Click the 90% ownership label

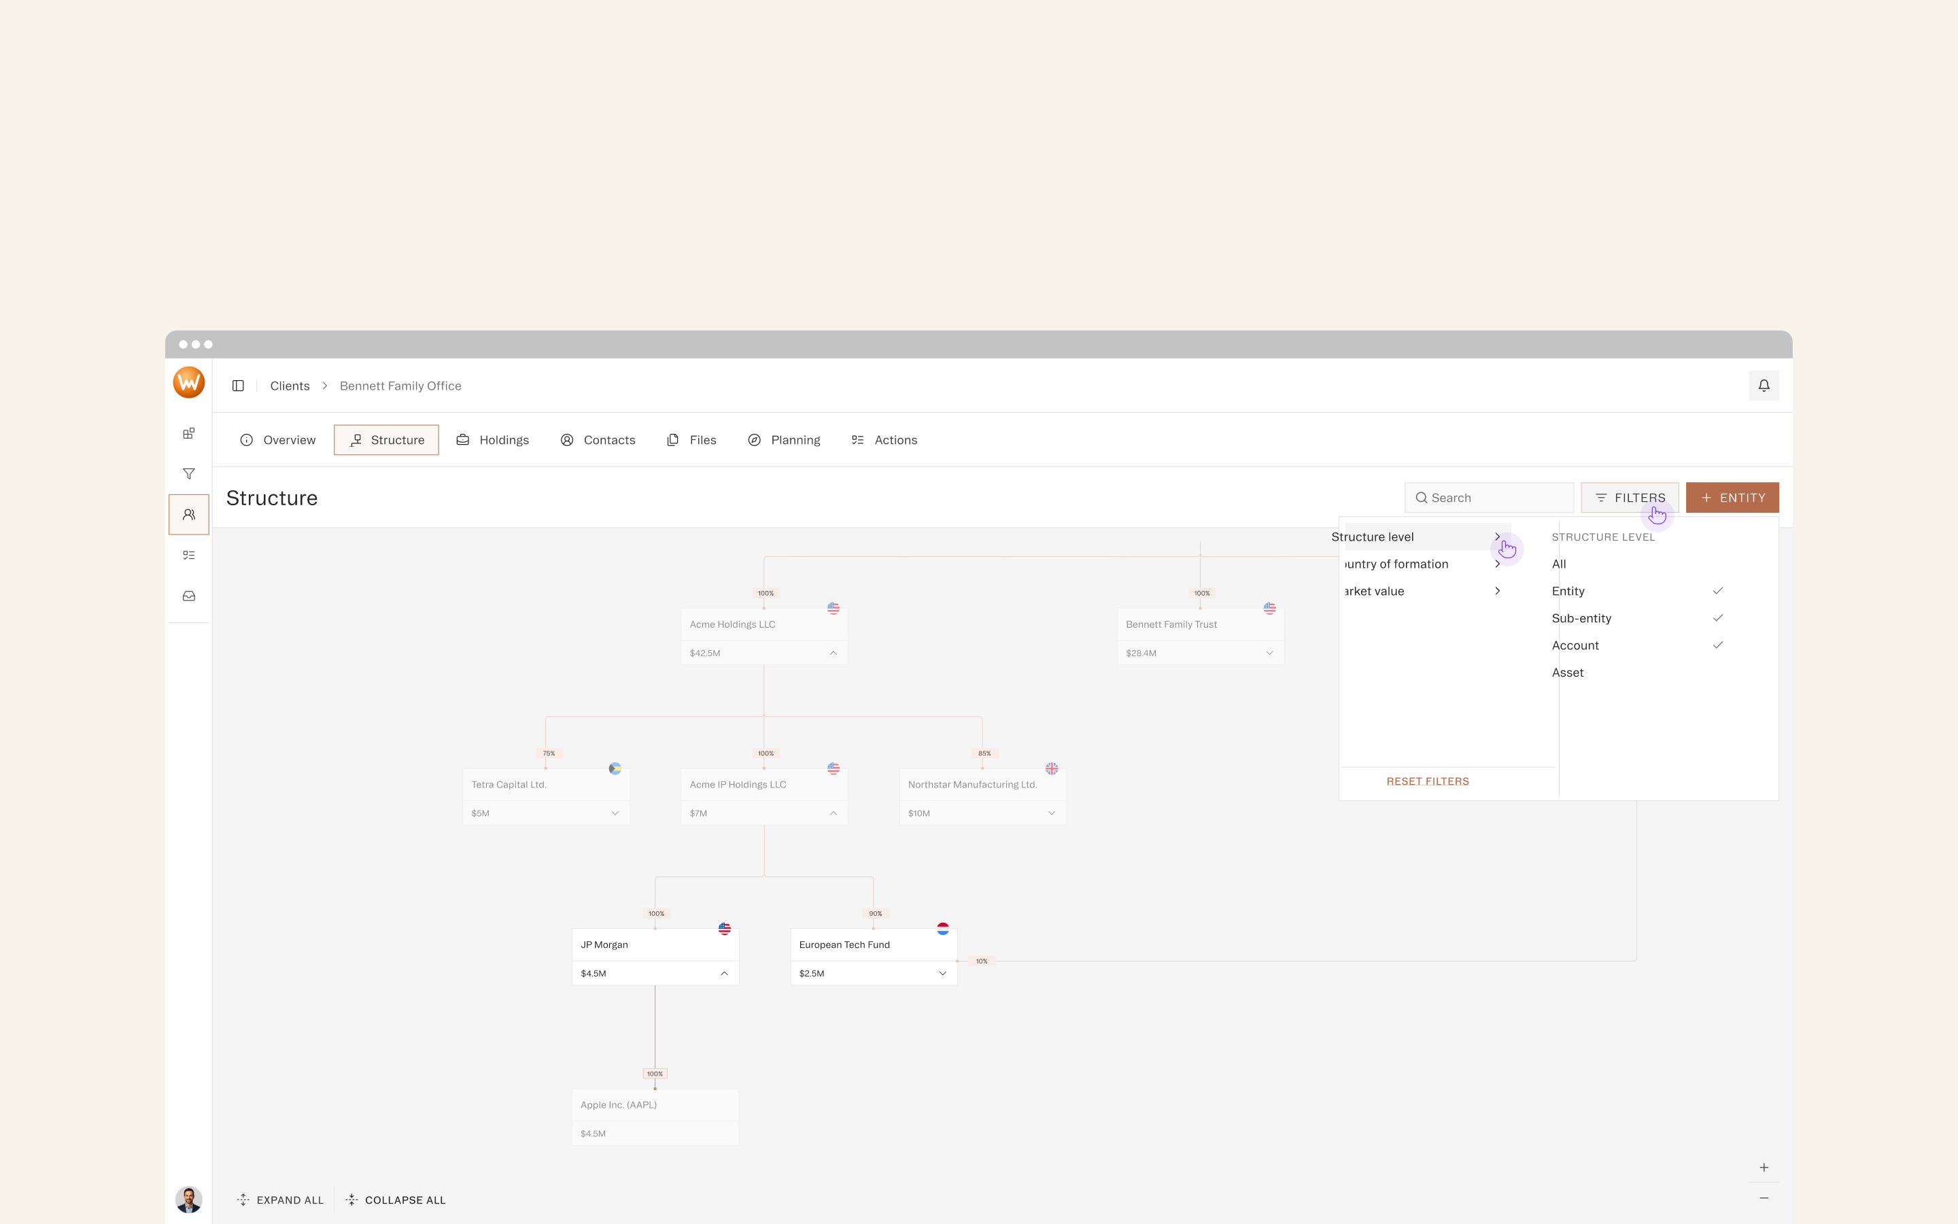pos(876,914)
